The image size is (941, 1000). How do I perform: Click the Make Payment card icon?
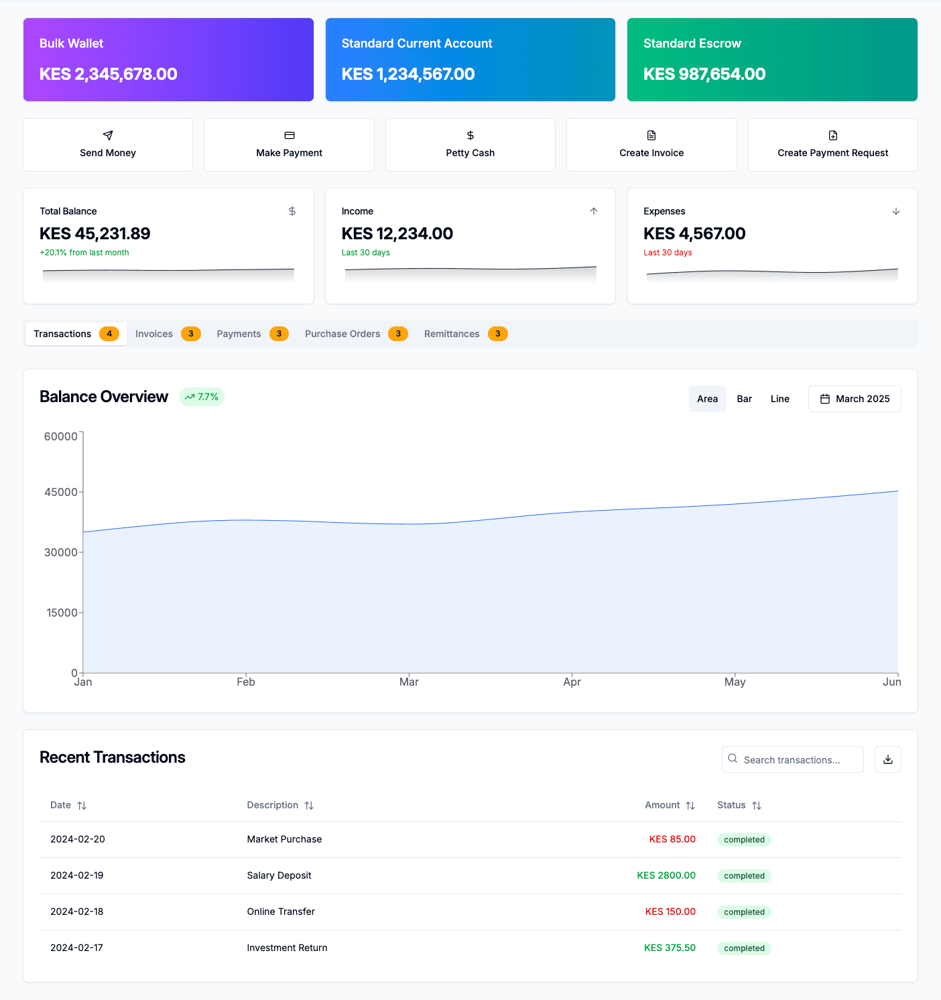click(x=289, y=135)
